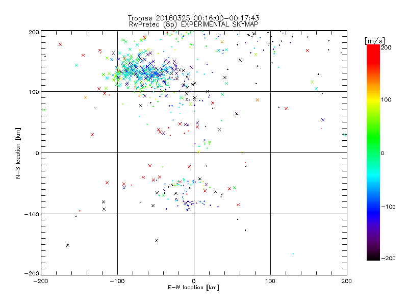This screenshot has width=408, height=306.
Task: Click the title line 'Tromsø 20160325 00:16:00-00:17:43'
Action: tap(193, 18)
